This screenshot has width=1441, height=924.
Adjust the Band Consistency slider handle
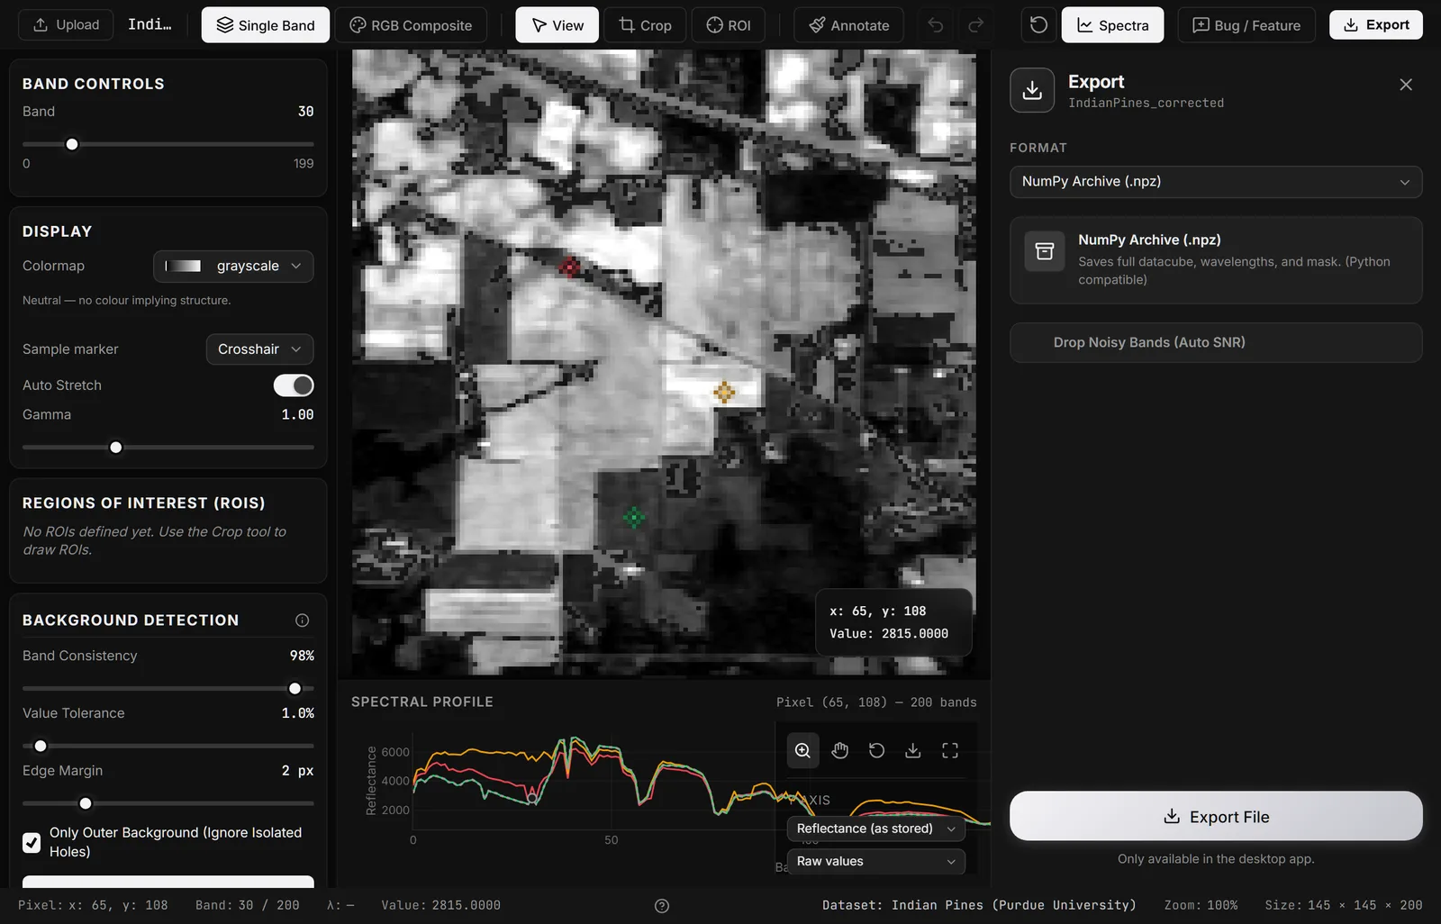[x=295, y=689]
